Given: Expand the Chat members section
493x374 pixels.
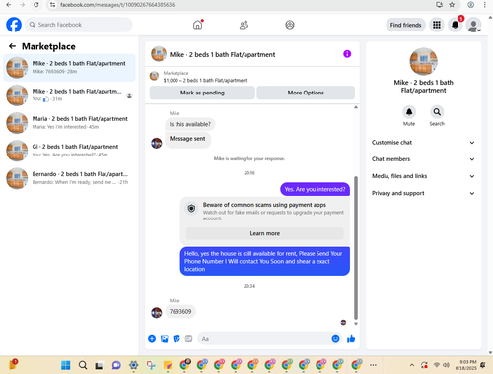Looking at the screenshot, I should coord(423,159).
